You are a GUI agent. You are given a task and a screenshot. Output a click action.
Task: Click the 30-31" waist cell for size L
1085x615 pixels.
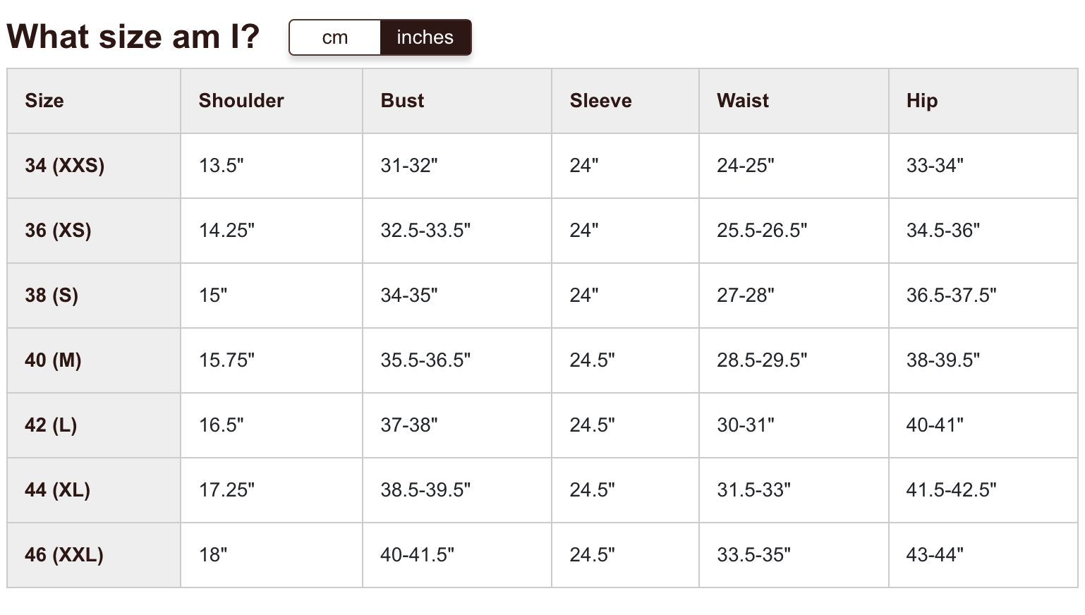click(x=745, y=425)
